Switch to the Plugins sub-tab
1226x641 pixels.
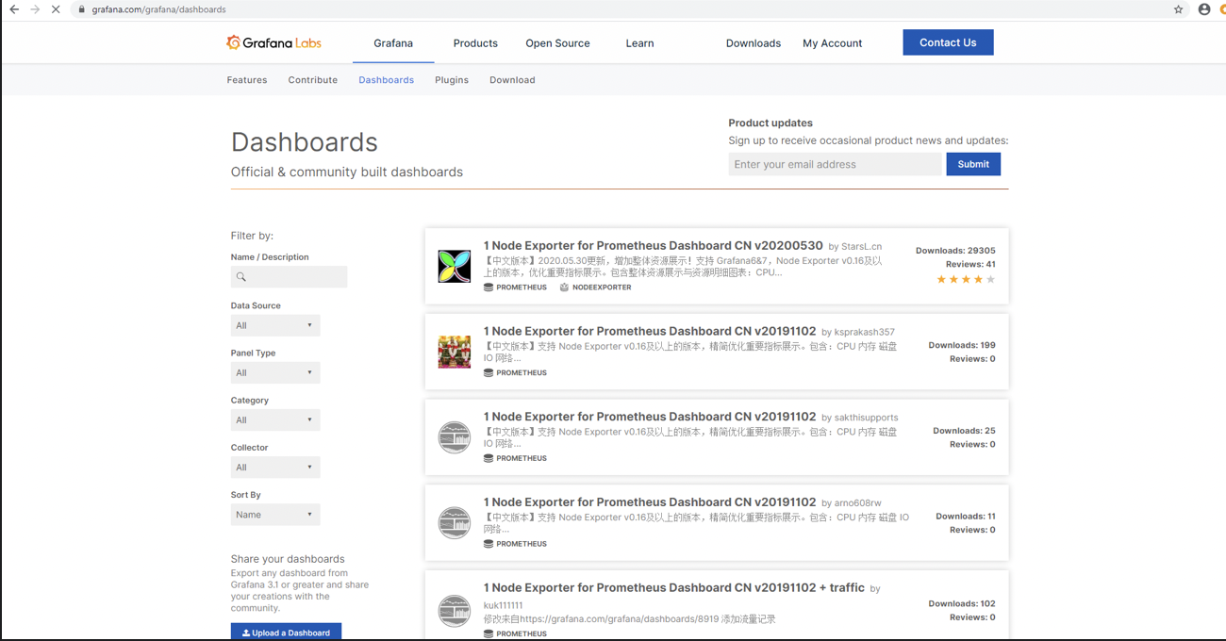pyautogui.click(x=452, y=80)
